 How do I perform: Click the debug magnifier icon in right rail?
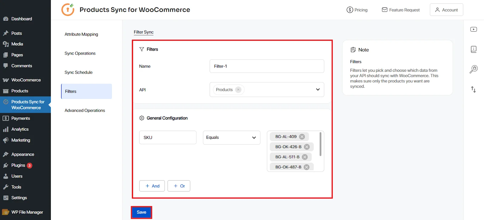pos(473,69)
